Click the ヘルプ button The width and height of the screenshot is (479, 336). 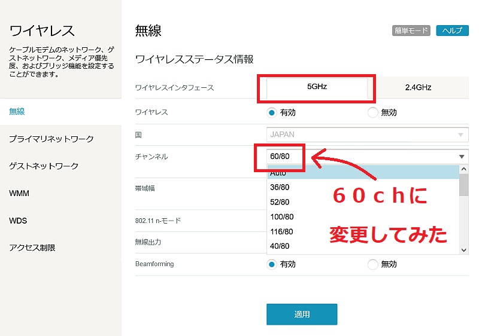coord(452,30)
